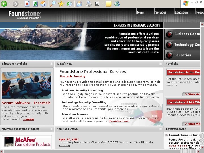This screenshot has width=204, height=153.
Task: Click the vertical scrollbar down arrow
Action: (x=202, y=147)
